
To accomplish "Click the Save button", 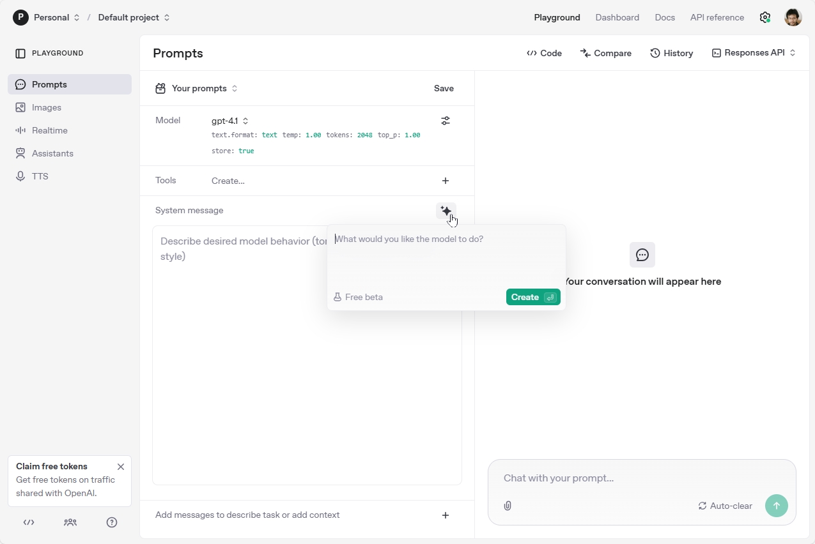I will tap(444, 89).
